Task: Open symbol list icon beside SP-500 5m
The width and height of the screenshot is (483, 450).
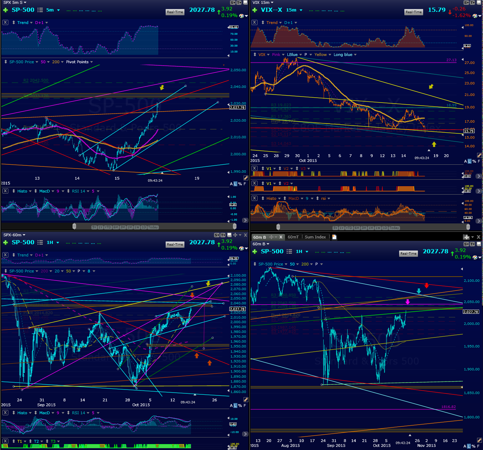Action: pyautogui.click(x=40, y=10)
